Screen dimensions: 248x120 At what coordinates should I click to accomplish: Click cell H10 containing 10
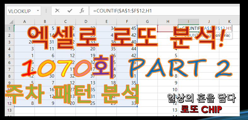pyautogui.click(x=168, y=90)
